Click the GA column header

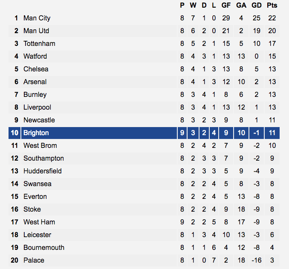[x=241, y=6]
